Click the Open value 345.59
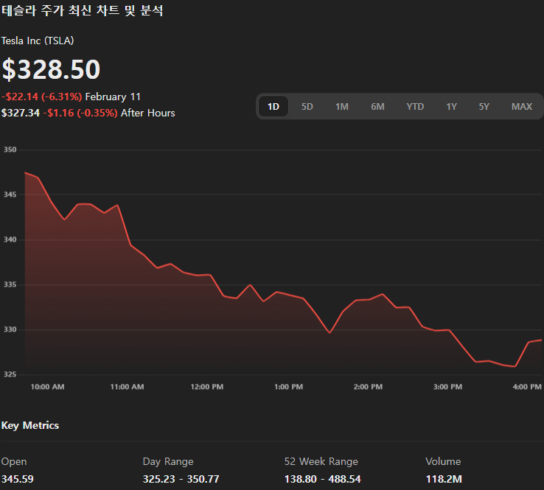Screen dimensions: 544x490 pyautogui.click(x=18, y=479)
